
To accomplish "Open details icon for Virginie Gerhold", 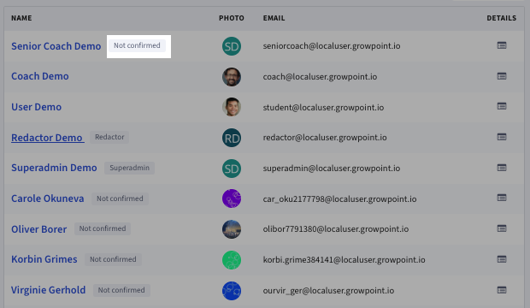I will [502, 290].
